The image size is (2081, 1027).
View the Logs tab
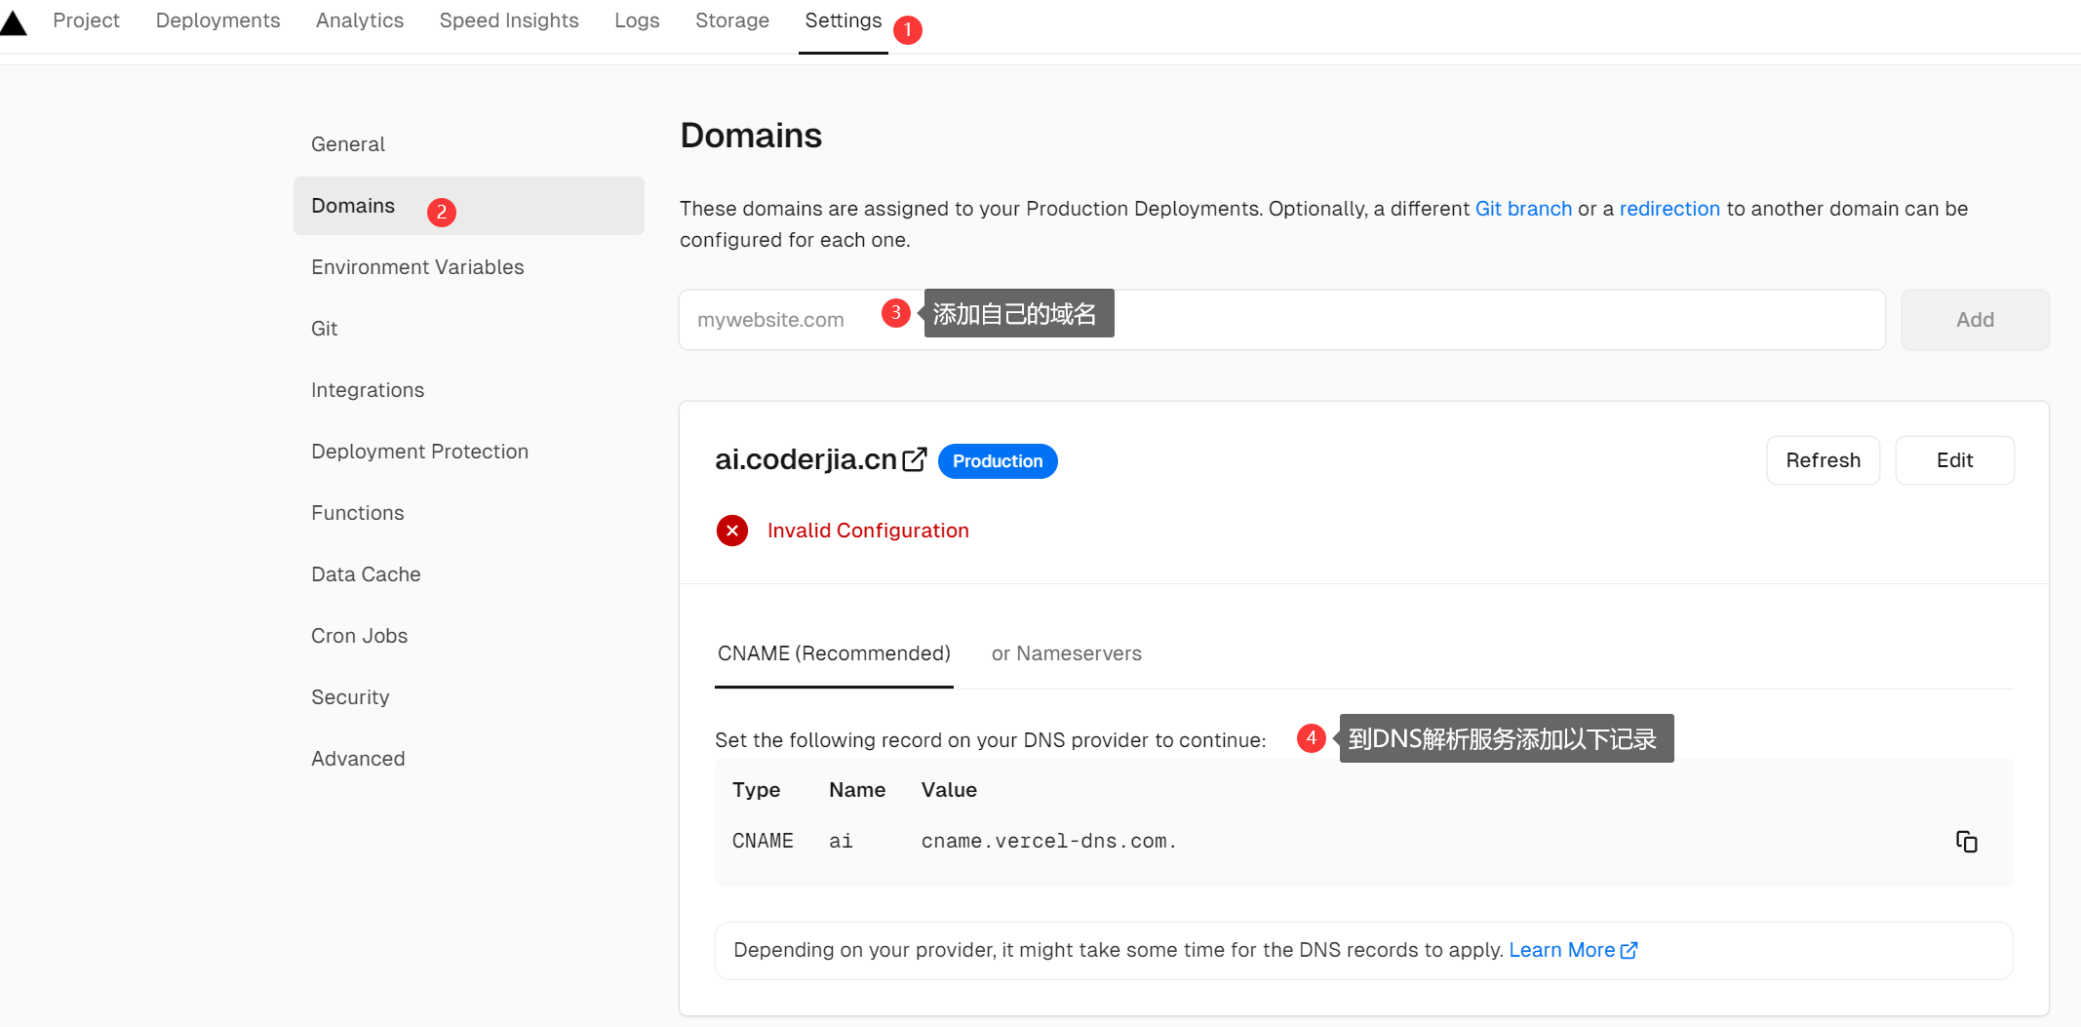pos(637,20)
